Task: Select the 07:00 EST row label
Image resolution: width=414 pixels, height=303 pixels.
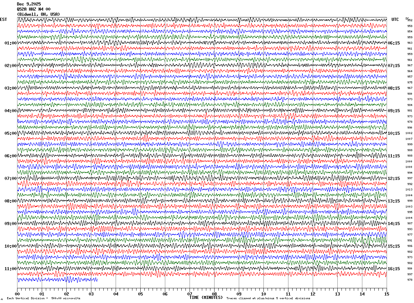Action: pyautogui.click(x=11, y=179)
